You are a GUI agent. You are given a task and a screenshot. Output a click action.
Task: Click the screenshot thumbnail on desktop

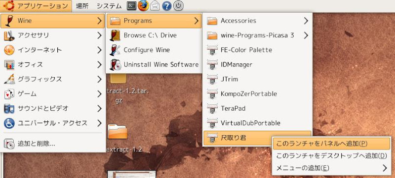[131, 174]
